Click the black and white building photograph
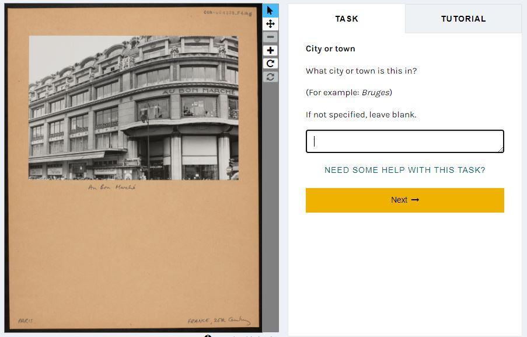This screenshot has width=527, height=337. point(134,107)
